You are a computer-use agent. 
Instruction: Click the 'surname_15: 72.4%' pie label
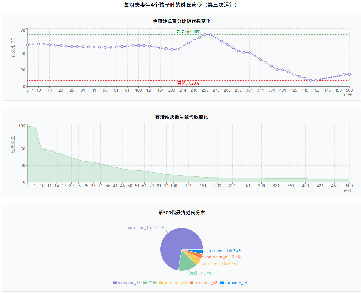pos(146,227)
